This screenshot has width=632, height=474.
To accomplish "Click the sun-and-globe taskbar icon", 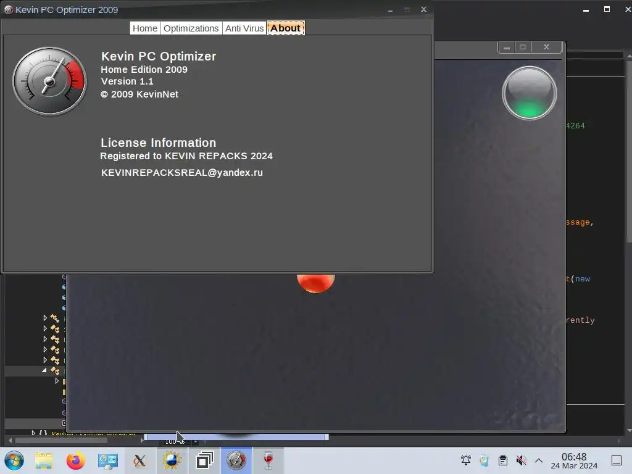I will [x=172, y=460].
